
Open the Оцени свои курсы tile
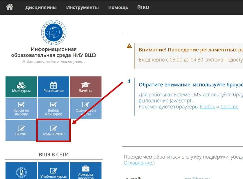click(x=86, y=108)
